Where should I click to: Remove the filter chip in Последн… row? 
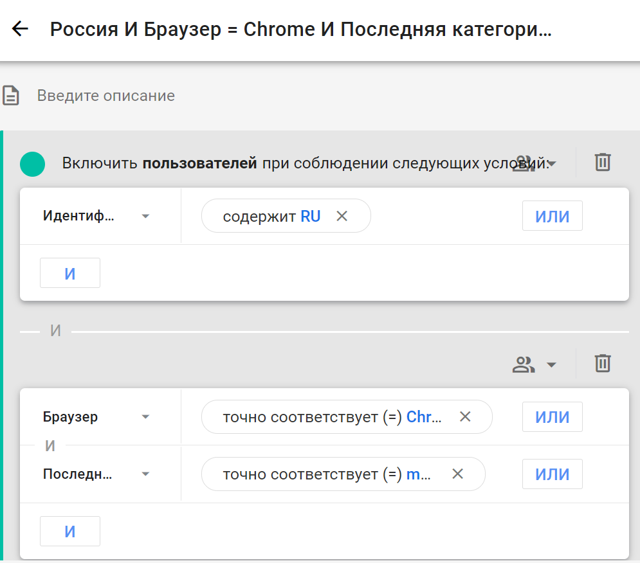point(458,474)
